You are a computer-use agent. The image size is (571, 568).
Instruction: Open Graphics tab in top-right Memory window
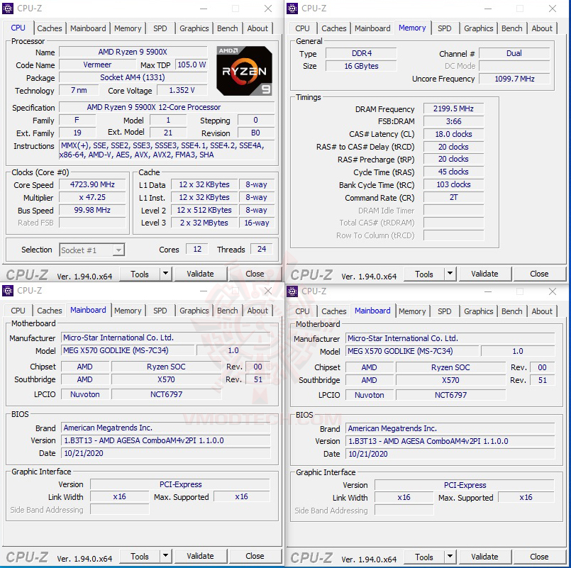479,28
